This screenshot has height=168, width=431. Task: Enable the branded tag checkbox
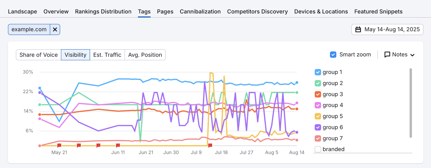[318, 149]
